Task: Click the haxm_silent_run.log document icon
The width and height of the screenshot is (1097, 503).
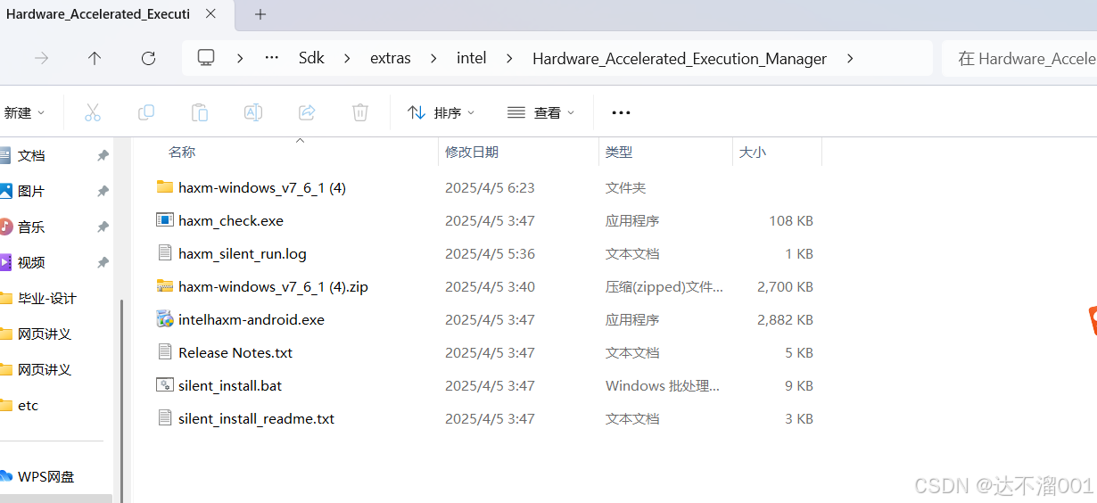Action: (x=164, y=253)
